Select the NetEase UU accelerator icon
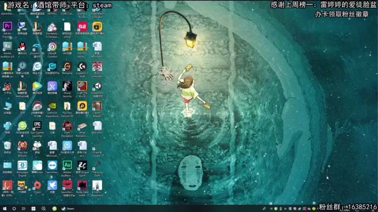This screenshot has height=212, width=378. pos(22,66)
